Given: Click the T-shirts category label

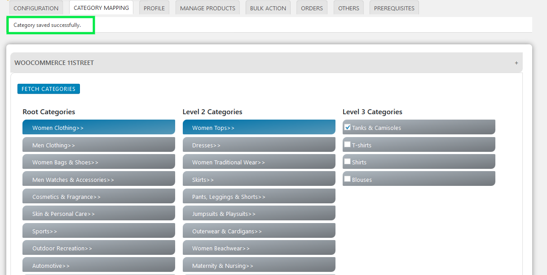Looking at the screenshot, I should (362, 145).
